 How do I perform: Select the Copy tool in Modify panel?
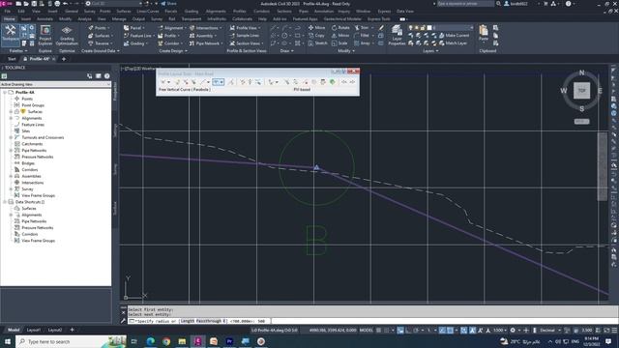pyautogui.click(x=316, y=36)
